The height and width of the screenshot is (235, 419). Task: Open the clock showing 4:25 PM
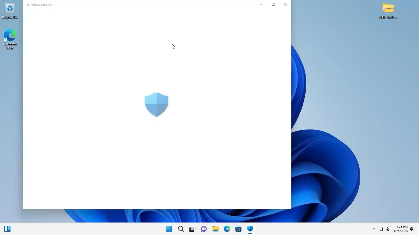(x=401, y=229)
